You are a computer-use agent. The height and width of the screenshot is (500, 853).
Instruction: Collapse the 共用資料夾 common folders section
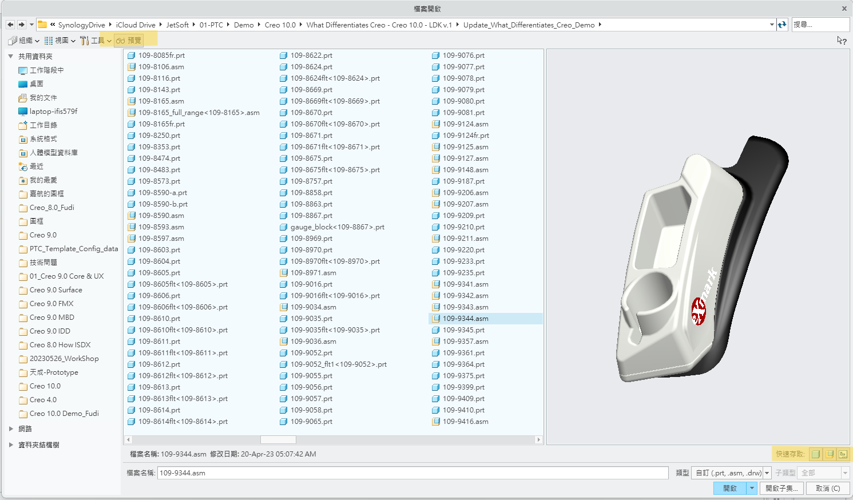coord(11,57)
